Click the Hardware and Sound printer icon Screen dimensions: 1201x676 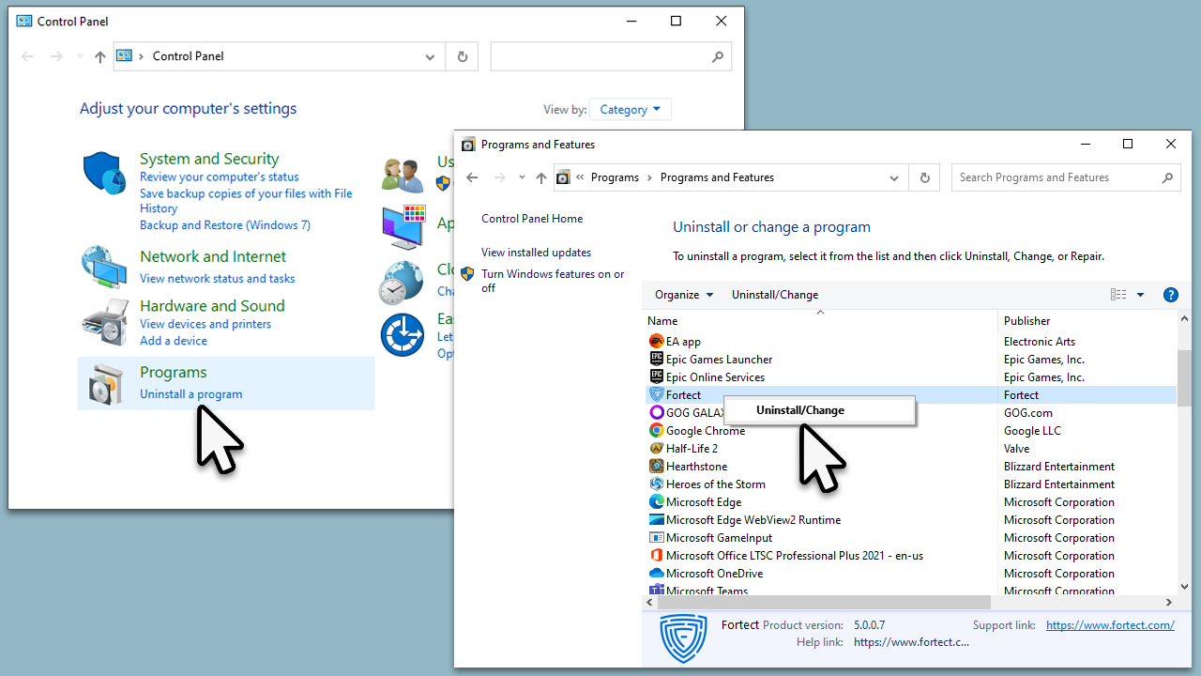[104, 322]
